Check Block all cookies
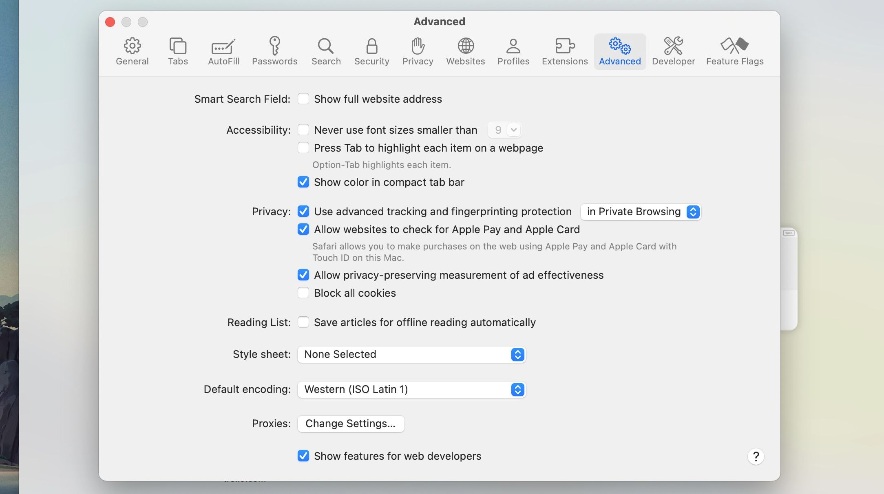This screenshot has height=494, width=884. 303,293
